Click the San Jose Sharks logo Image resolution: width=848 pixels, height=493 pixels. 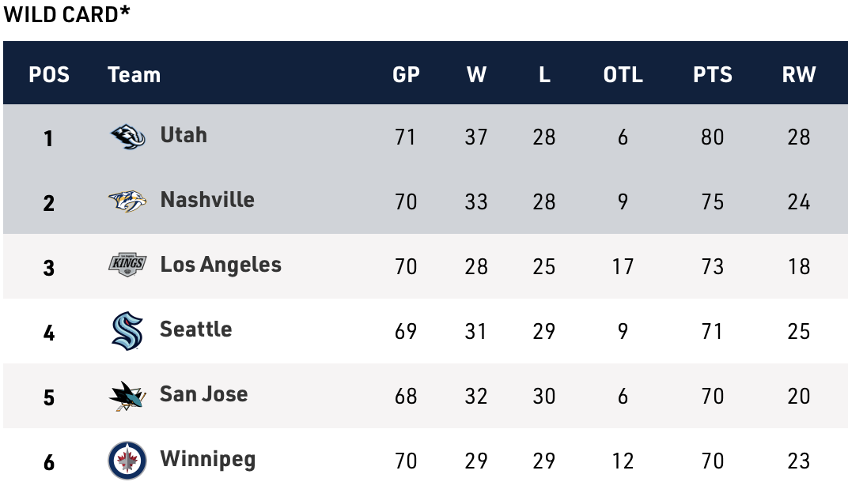tap(127, 396)
